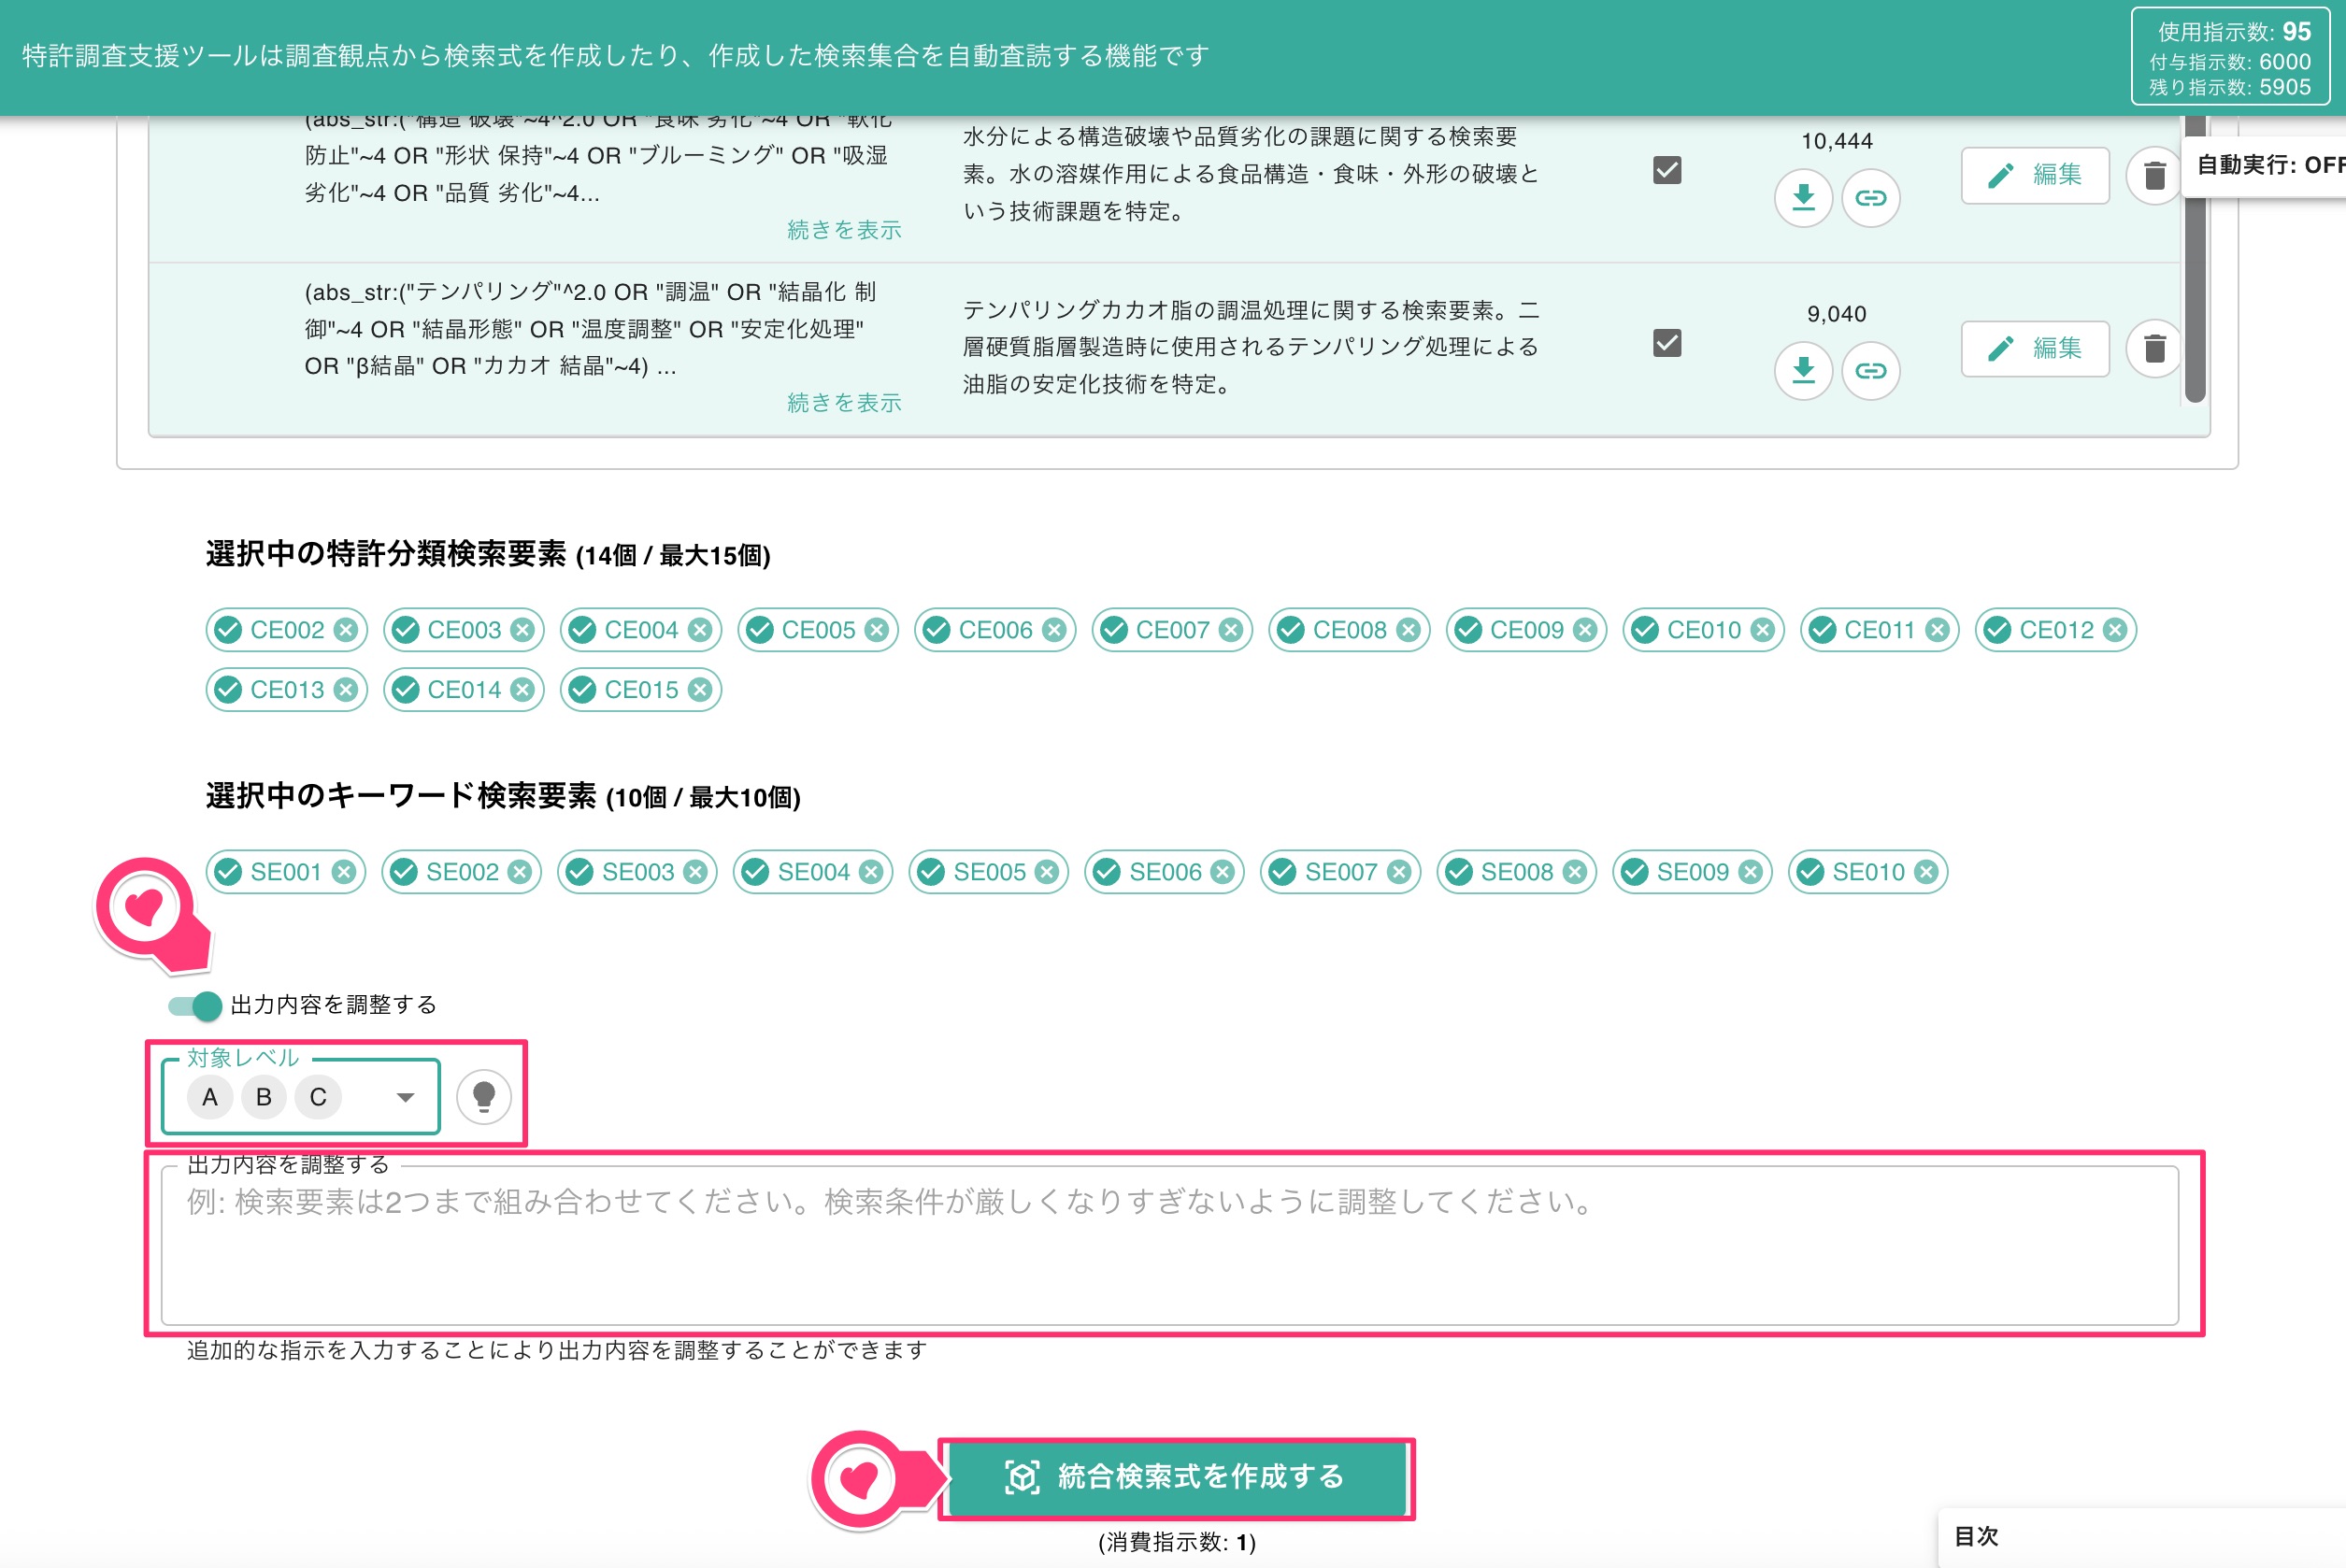Remove the CE013 chip
Viewport: 2346px width, 1568px height.
point(346,690)
